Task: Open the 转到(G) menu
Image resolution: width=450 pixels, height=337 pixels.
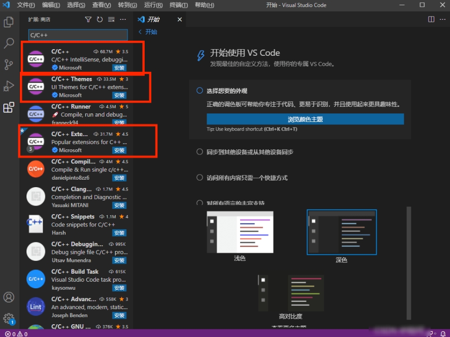Action: (127, 5)
